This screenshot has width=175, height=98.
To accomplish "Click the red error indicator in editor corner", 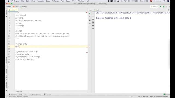I will [x=87, y=12].
